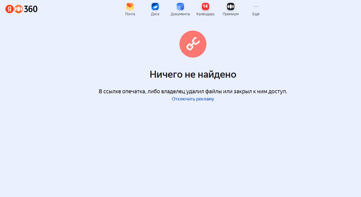361x197 pixels.
Task: Click the orange three-ovals logo icon
Action: tap(18, 9)
